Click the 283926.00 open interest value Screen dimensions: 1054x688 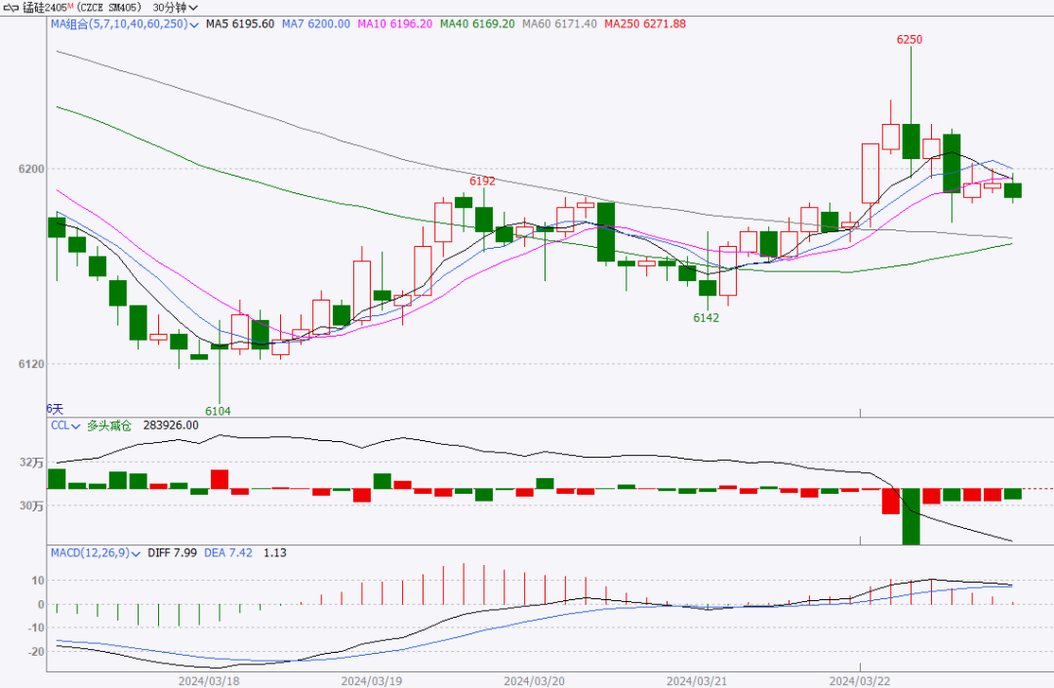click(171, 425)
